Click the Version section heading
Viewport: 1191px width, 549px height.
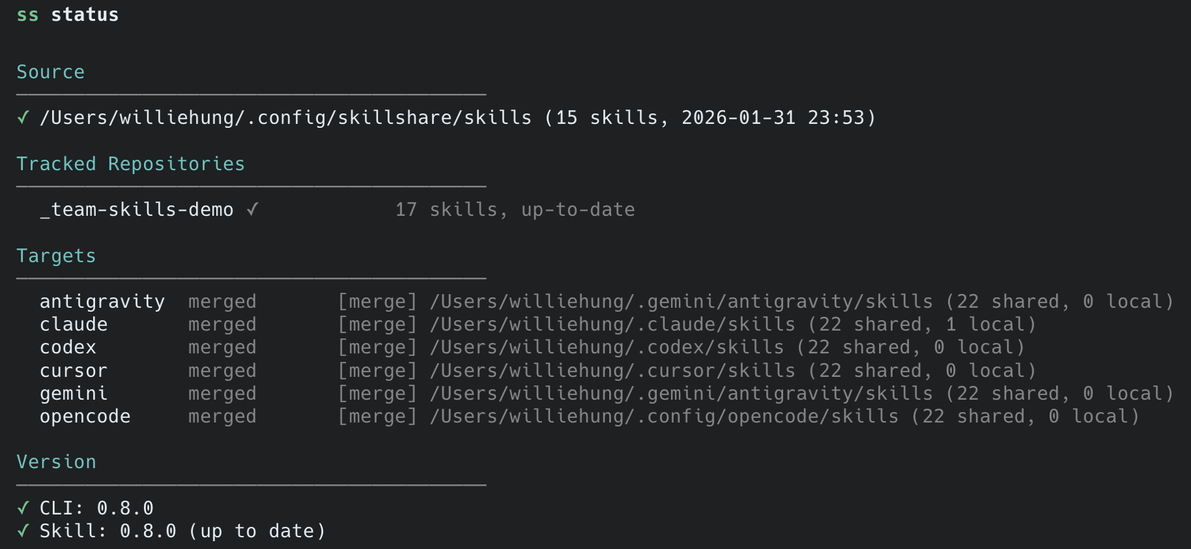[56, 462]
